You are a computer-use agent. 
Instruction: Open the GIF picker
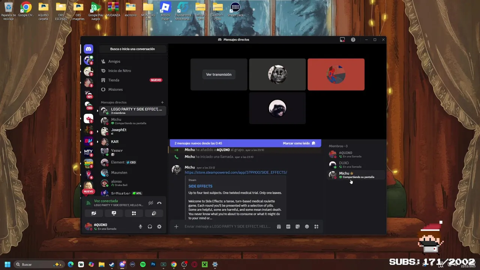pyautogui.click(x=288, y=226)
